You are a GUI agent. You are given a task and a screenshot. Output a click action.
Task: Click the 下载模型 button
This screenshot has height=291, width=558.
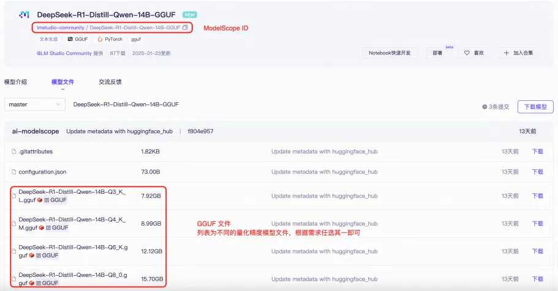pyautogui.click(x=535, y=107)
